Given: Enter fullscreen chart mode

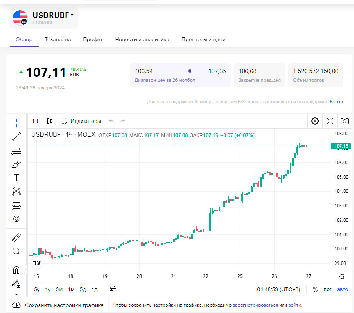Looking at the screenshot, I should 330,121.
